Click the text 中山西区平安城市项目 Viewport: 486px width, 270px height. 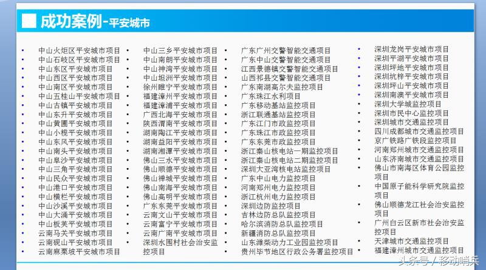(75, 78)
